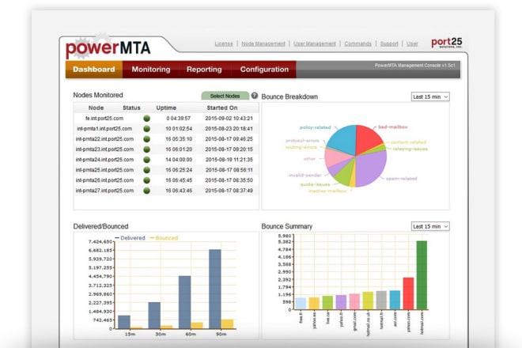Click the Started On column header
522x348 pixels.
[222, 108]
